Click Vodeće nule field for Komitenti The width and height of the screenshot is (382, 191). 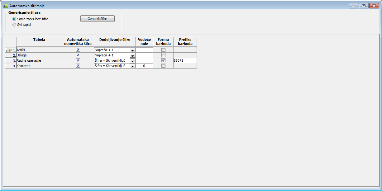144,66
